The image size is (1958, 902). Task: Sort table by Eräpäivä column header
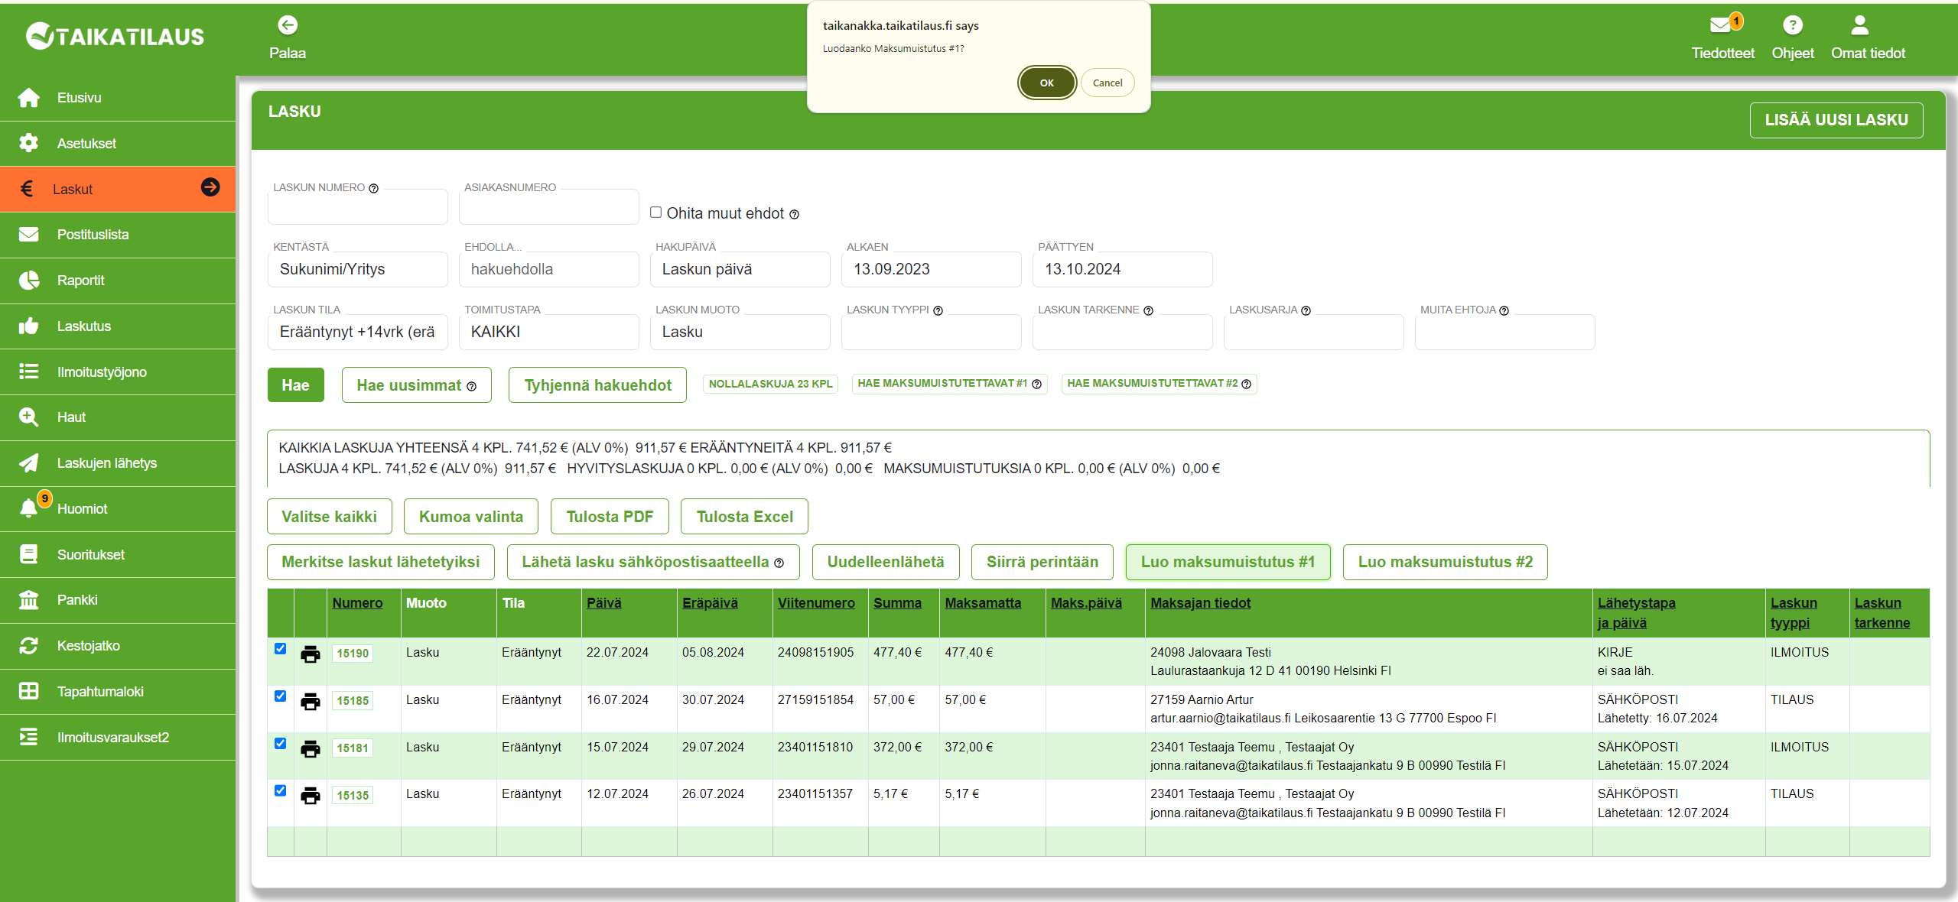tap(710, 603)
